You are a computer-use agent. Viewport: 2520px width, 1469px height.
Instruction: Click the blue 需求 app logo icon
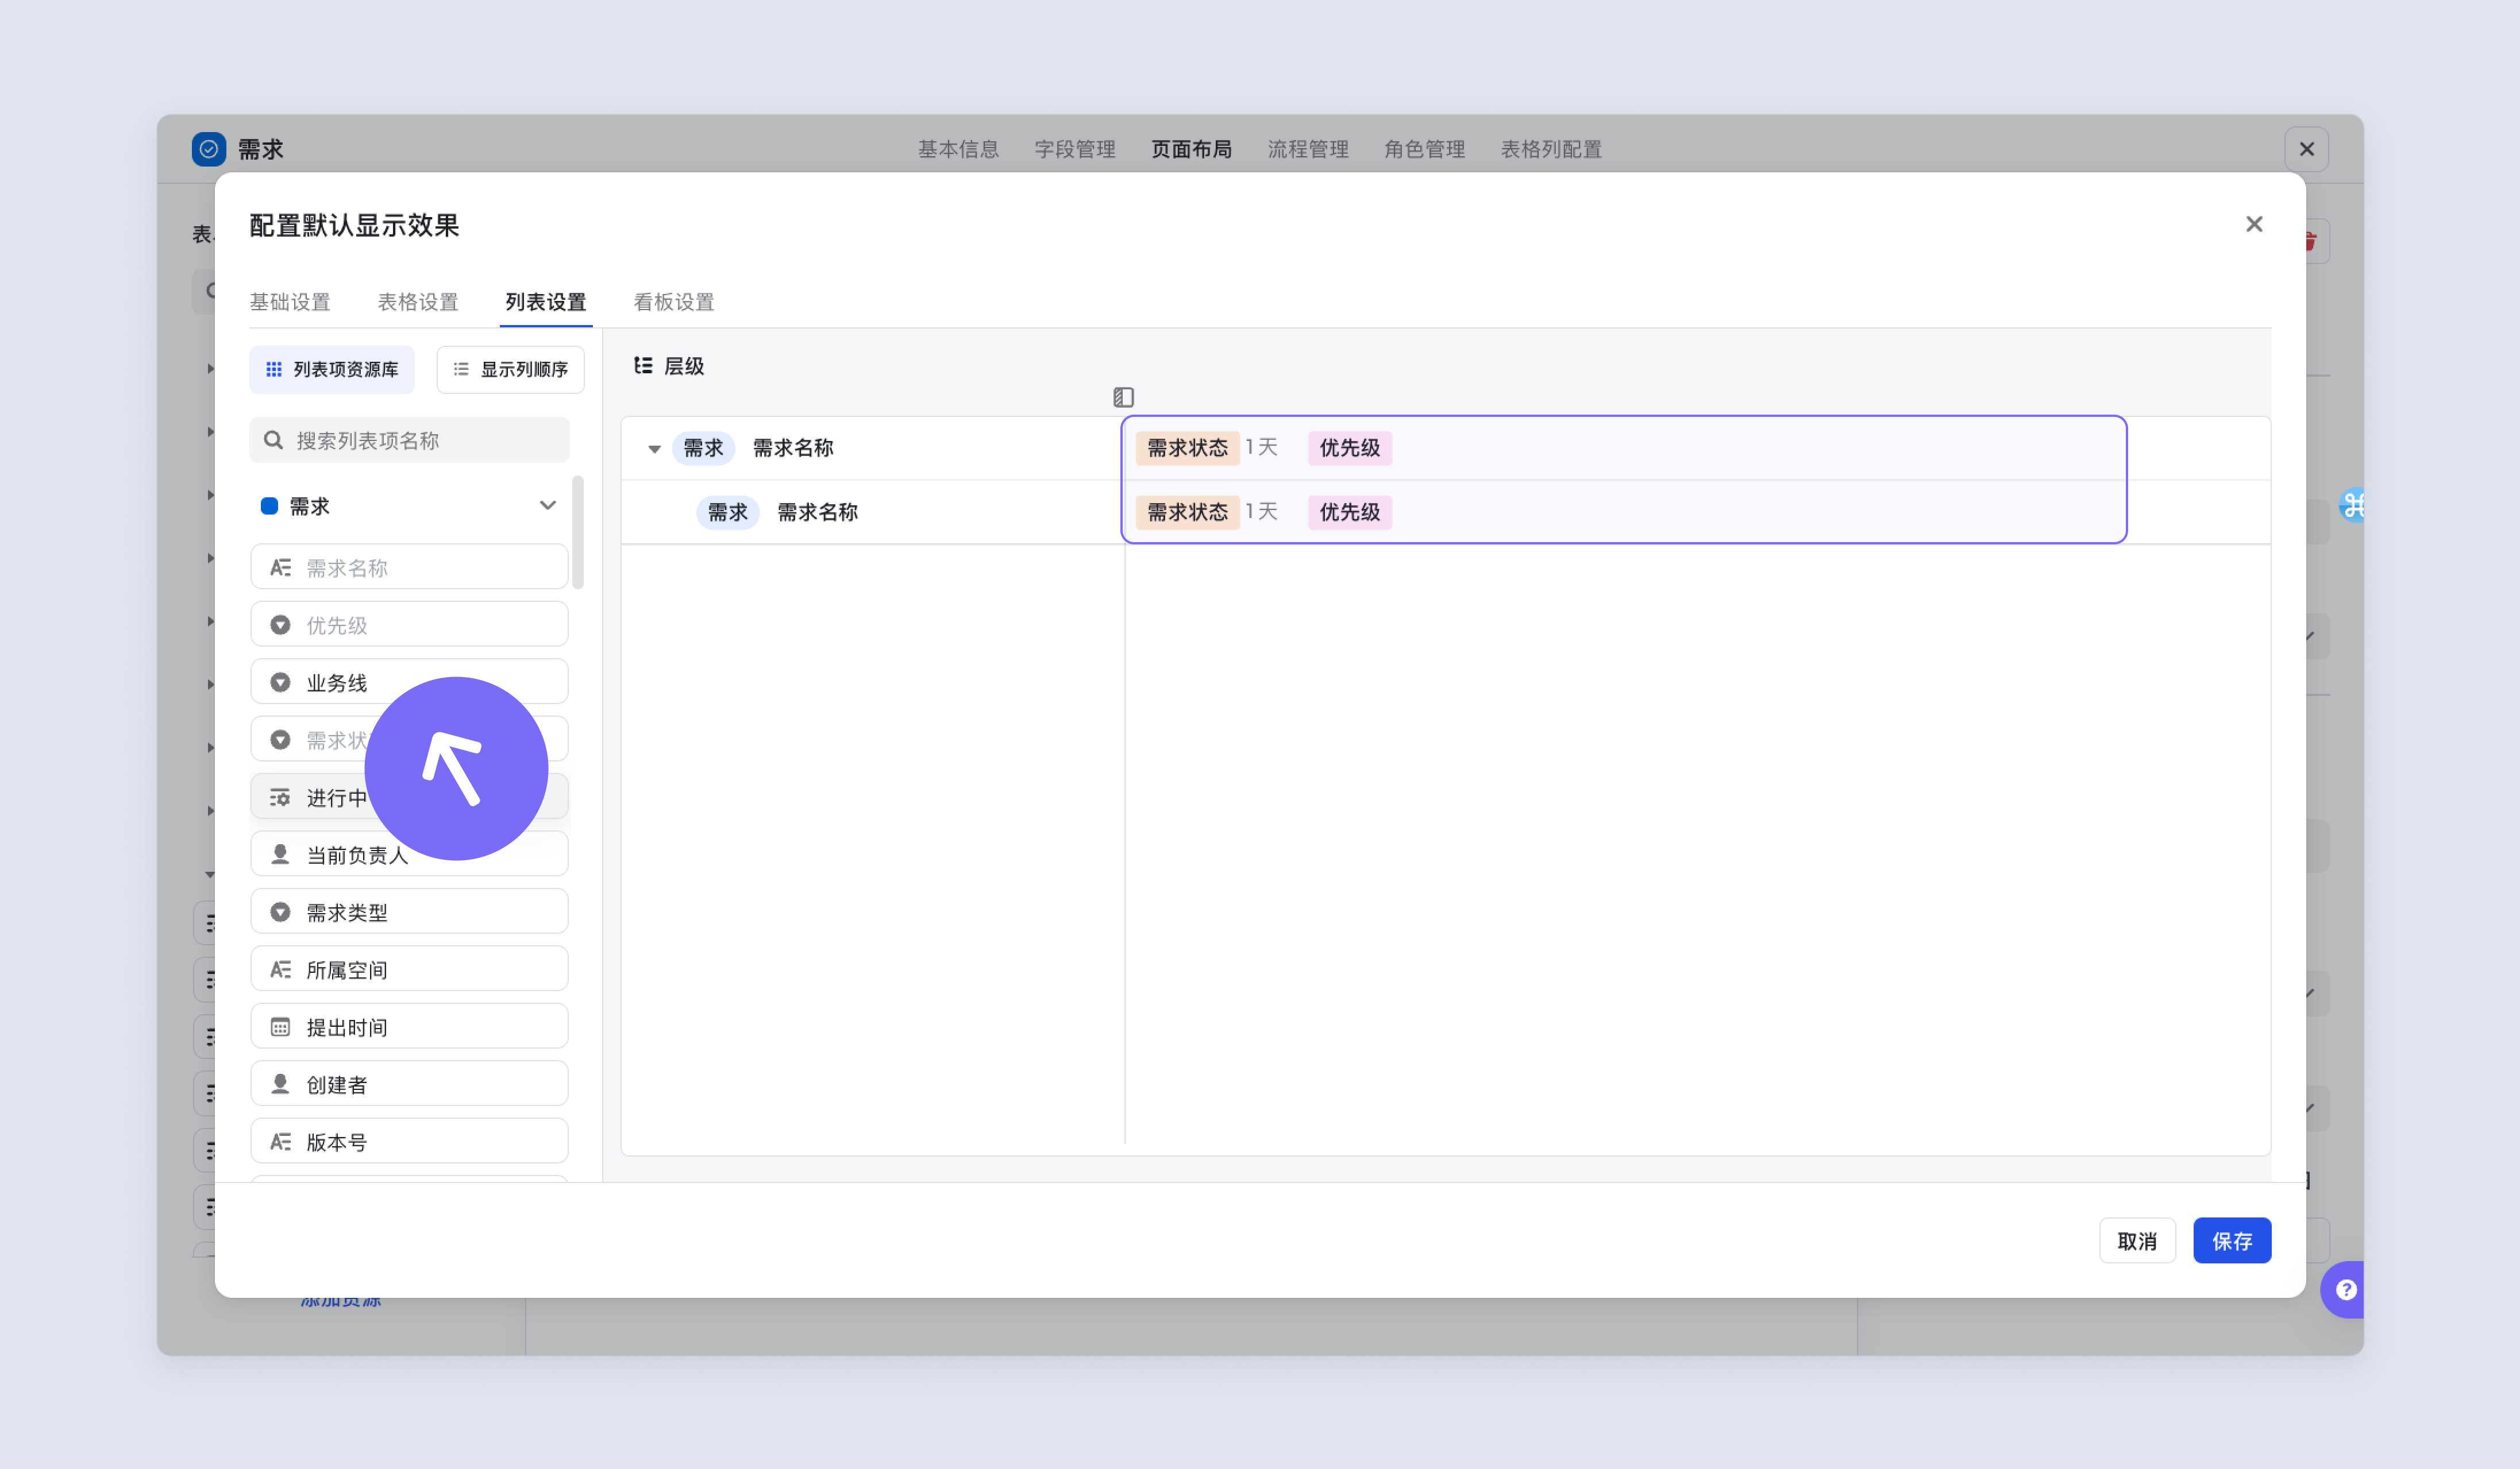[x=208, y=149]
